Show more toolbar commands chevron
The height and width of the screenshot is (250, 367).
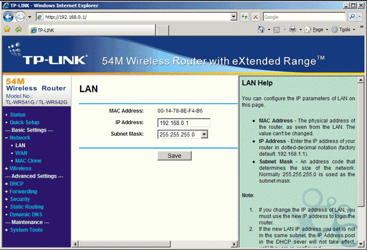click(x=361, y=27)
